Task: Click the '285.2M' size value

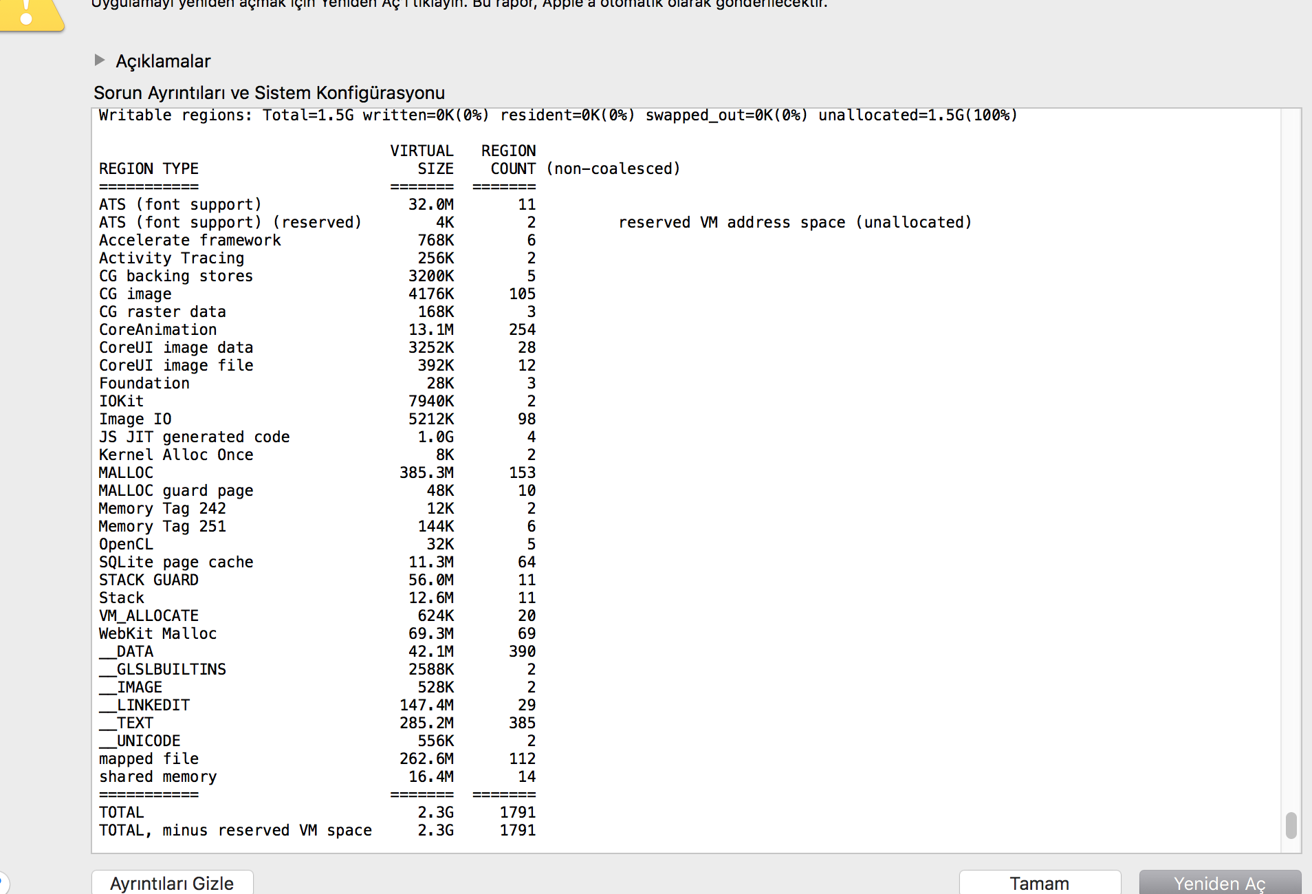Action: (x=426, y=723)
